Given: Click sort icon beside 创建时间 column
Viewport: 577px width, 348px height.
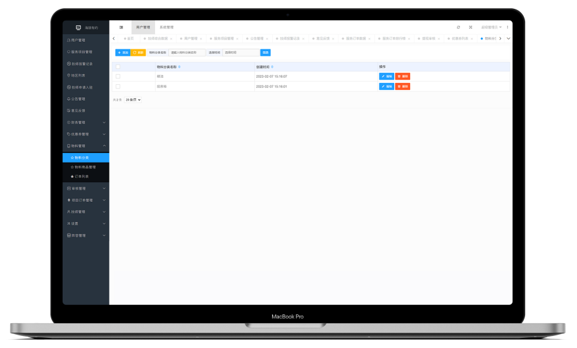Looking at the screenshot, I should (x=272, y=66).
